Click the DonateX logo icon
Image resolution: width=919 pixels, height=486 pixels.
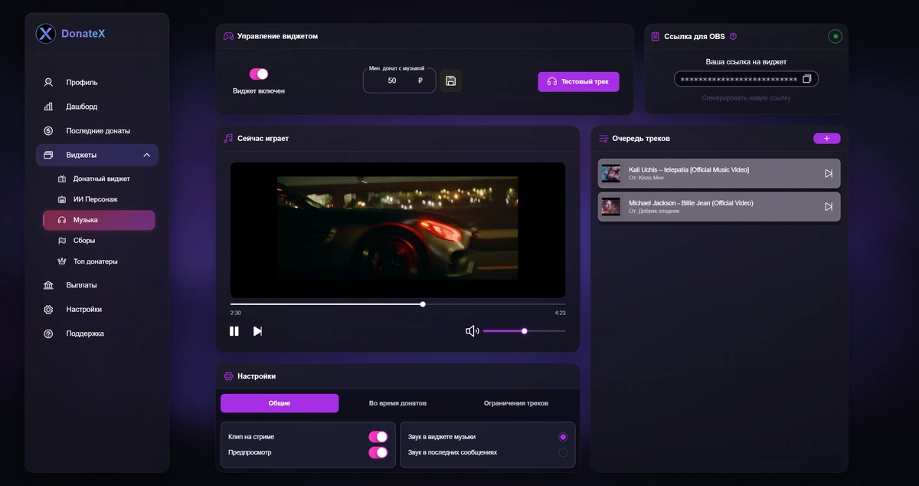[x=46, y=34]
